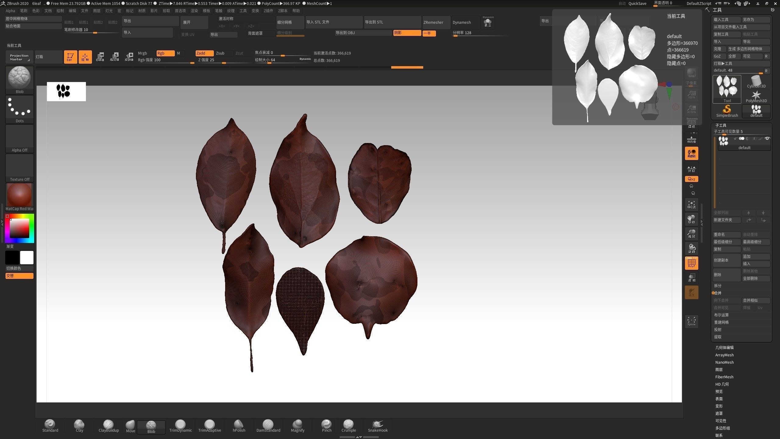Open the 渲染 render menu
Image resolution: width=780 pixels, height=439 pixels.
click(194, 11)
